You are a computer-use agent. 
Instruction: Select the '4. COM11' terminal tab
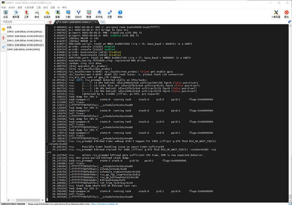(76, 21)
